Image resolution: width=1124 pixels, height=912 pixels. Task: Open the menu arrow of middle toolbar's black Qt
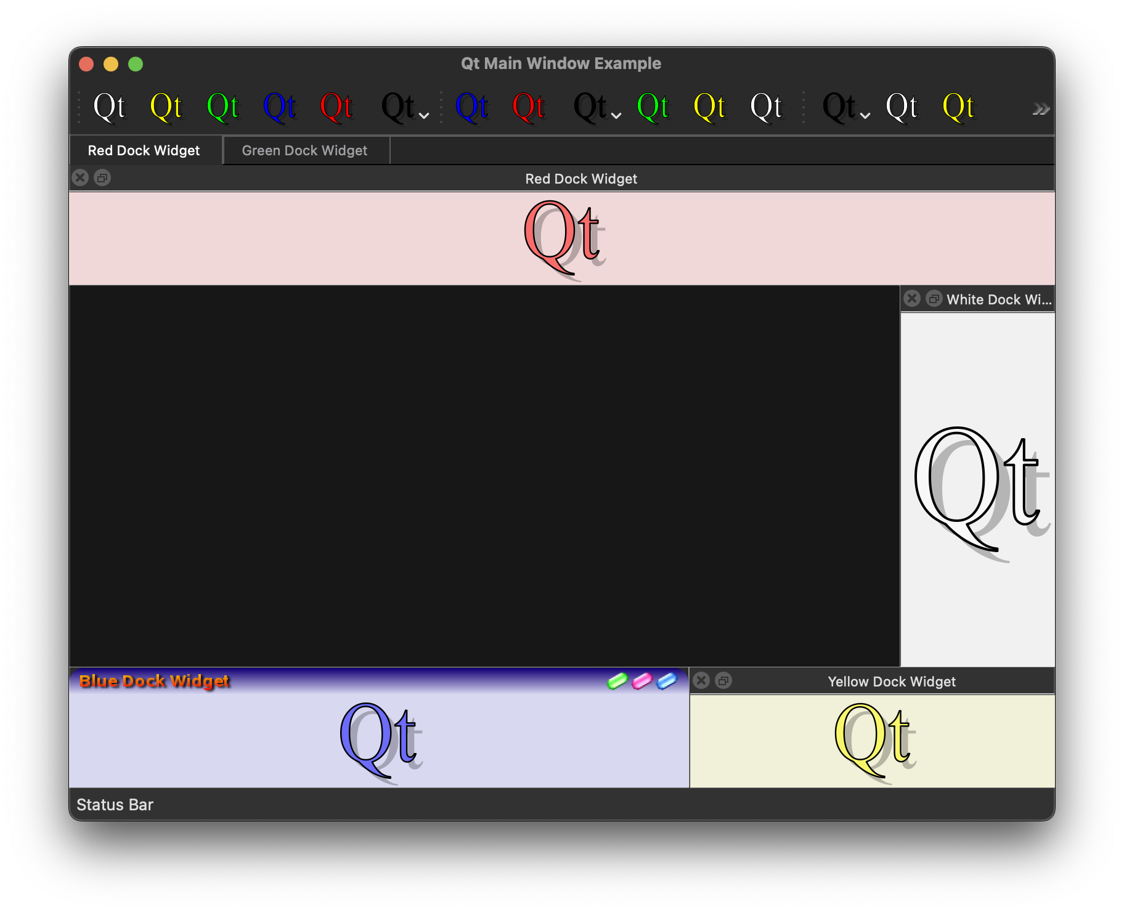[x=616, y=115]
